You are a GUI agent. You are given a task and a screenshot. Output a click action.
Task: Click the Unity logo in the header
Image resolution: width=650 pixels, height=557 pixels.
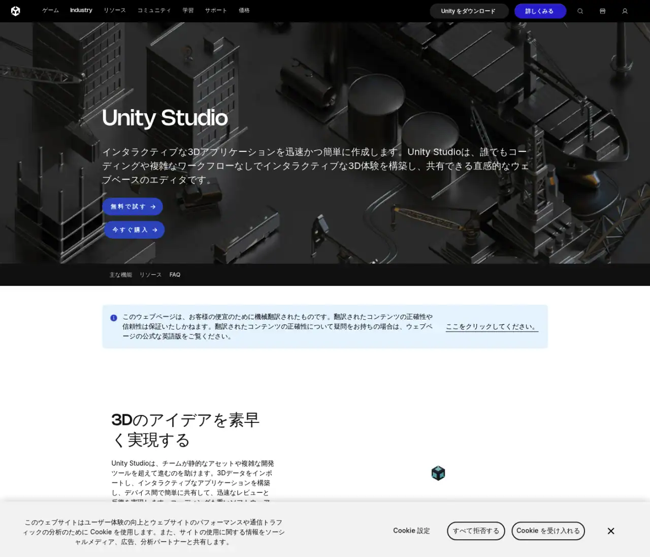click(16, 11)
